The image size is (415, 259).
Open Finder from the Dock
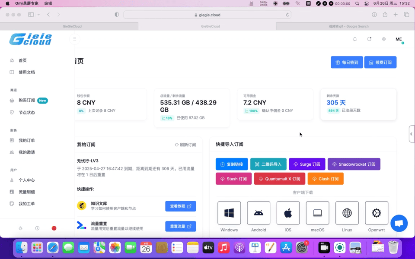(x=22, y=248)
